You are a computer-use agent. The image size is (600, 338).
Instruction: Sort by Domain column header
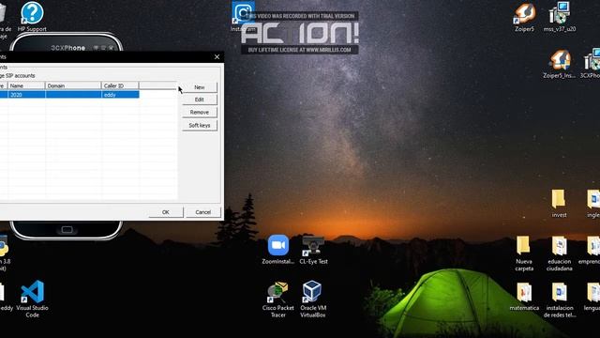pos(73,85)
